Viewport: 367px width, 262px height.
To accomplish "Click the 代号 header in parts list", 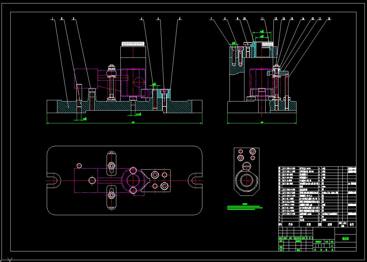I will pos(291,224).
